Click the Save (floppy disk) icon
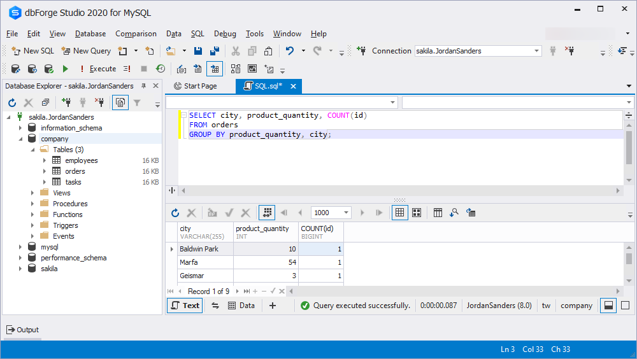637x359 pixels. click(x=198, y=51)
